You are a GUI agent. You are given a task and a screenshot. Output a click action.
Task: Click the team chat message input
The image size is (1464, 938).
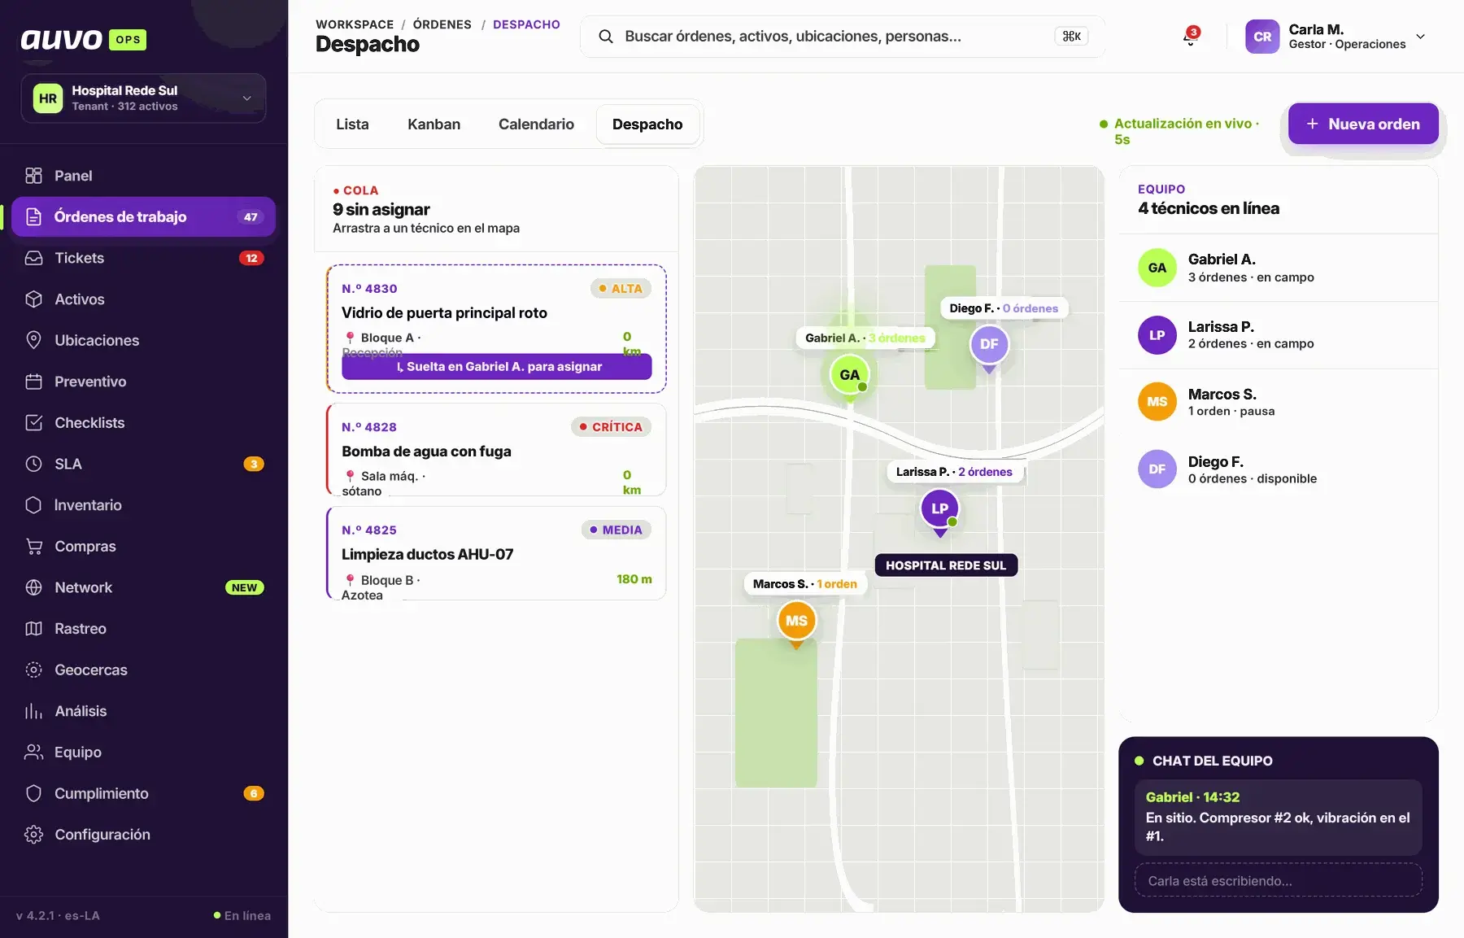coord(1279,881)
